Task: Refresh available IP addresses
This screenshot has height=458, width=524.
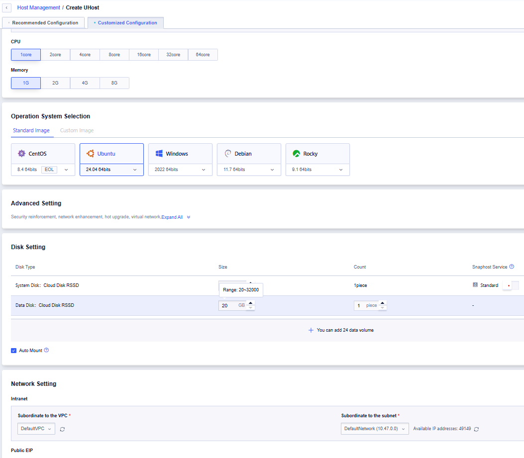Action: 477,429
